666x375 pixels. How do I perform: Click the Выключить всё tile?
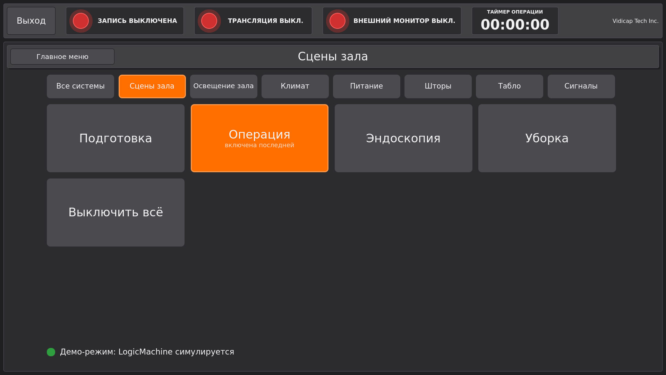click(x=116, y=212)
